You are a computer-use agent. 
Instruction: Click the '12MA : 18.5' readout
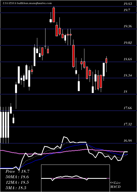pos(17,182)
